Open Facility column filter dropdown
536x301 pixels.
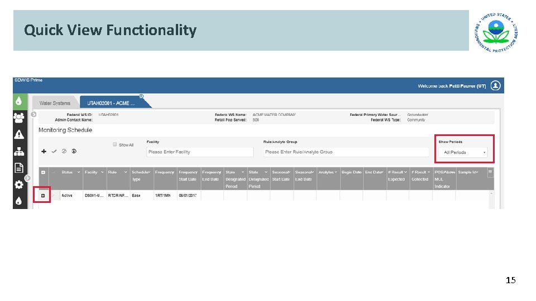(102, 172)
